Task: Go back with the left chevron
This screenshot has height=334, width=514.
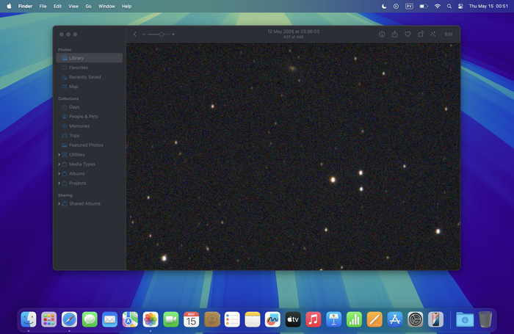Action: (135, 34)
